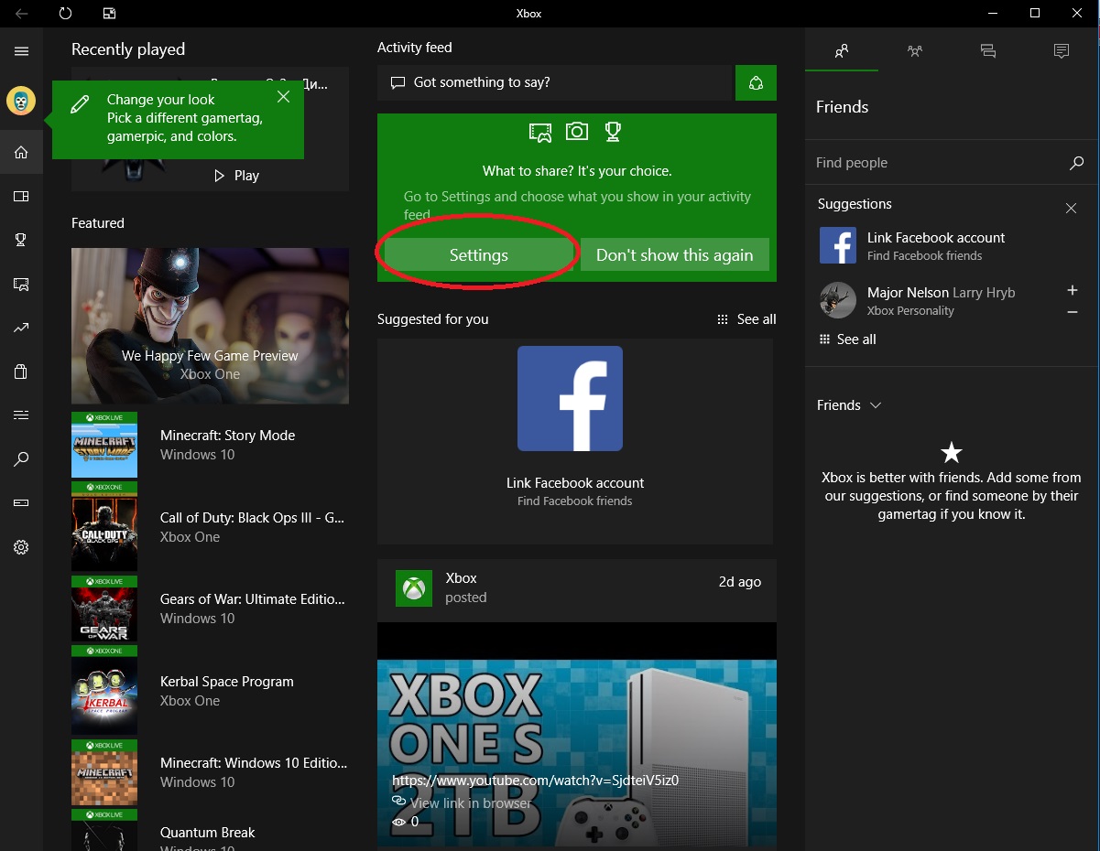This screenshot has height=851, width=1100.
Task: Click See all for Suggested for you
Action: click(x=746, y=319)
